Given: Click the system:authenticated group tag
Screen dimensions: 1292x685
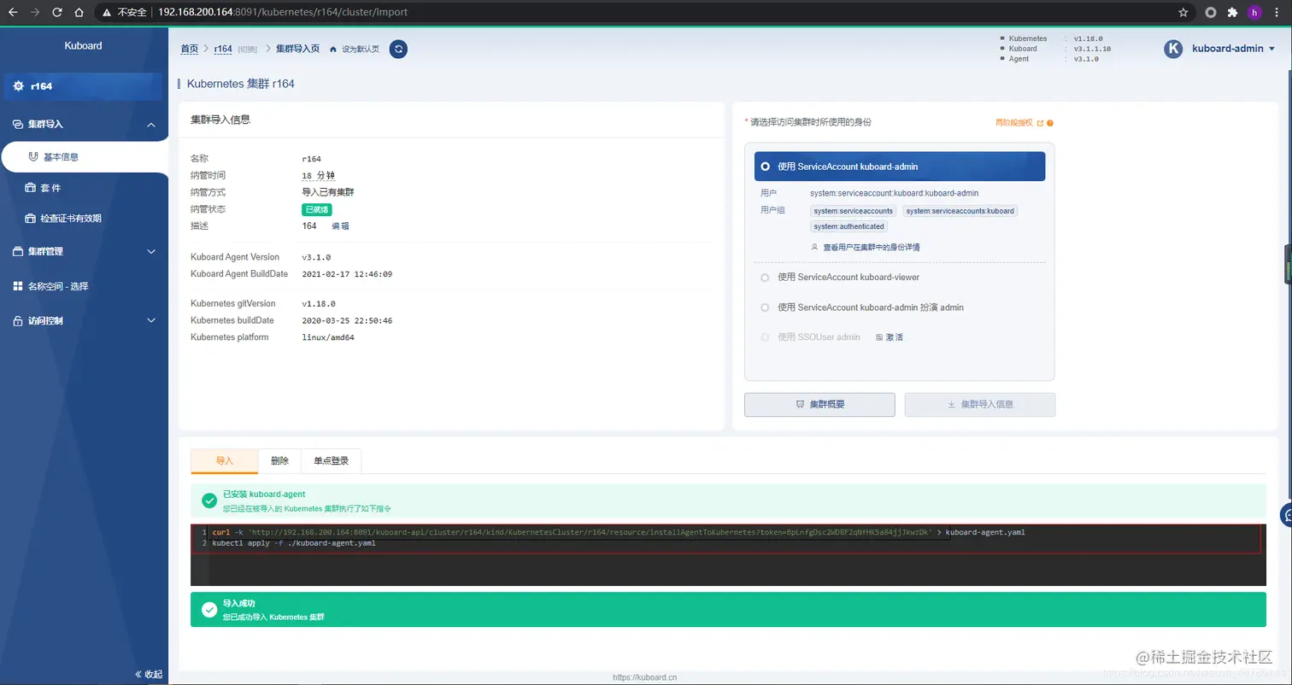Looking at the screenshot, I should click(849, 227).
